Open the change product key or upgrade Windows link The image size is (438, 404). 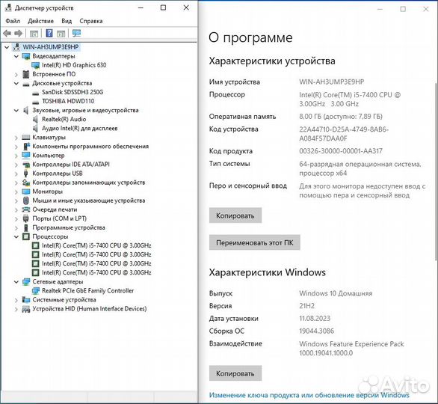point(309,395)
